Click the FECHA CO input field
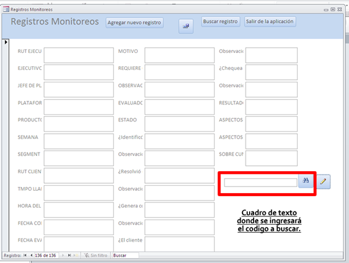 click(x=79, y=227)
